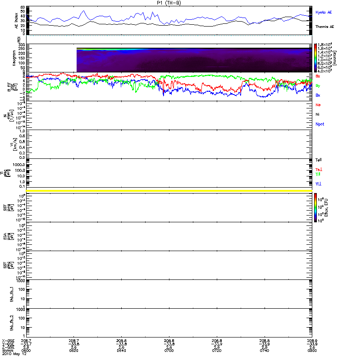
Task: Click the blue Bx legend label
Action: tap(318, 95)
